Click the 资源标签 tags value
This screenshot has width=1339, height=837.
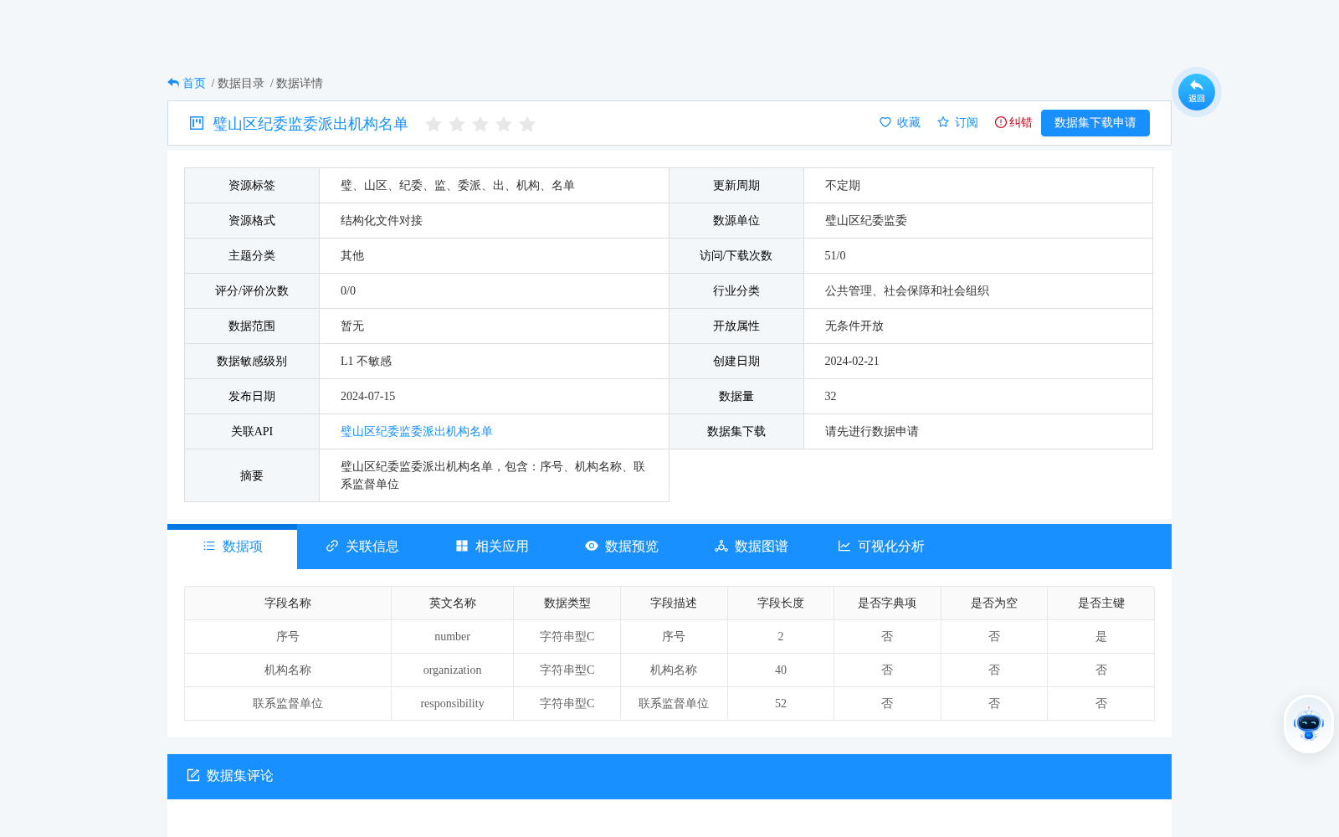[x=458, y=185]
